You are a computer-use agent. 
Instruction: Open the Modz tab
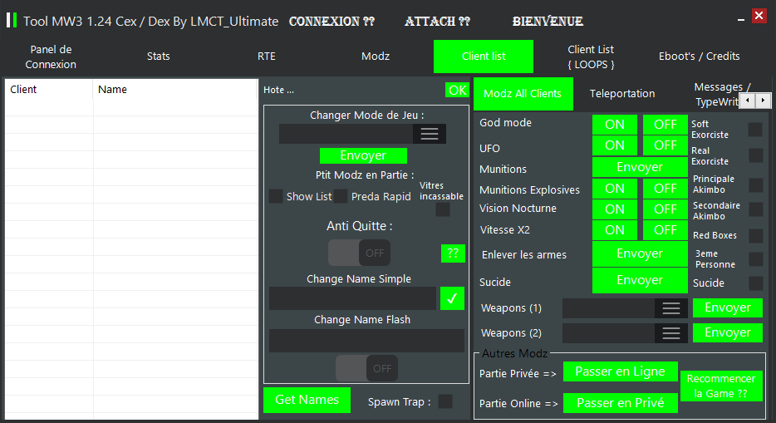click(376, 57)
